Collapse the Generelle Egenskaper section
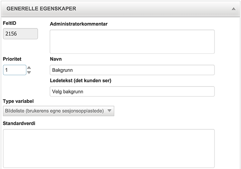The image size is (241, 169). click(x=234, y=9)
